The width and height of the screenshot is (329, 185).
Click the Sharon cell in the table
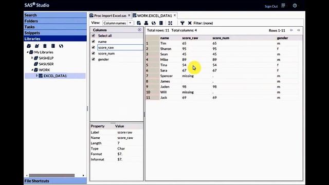[166, 49]
